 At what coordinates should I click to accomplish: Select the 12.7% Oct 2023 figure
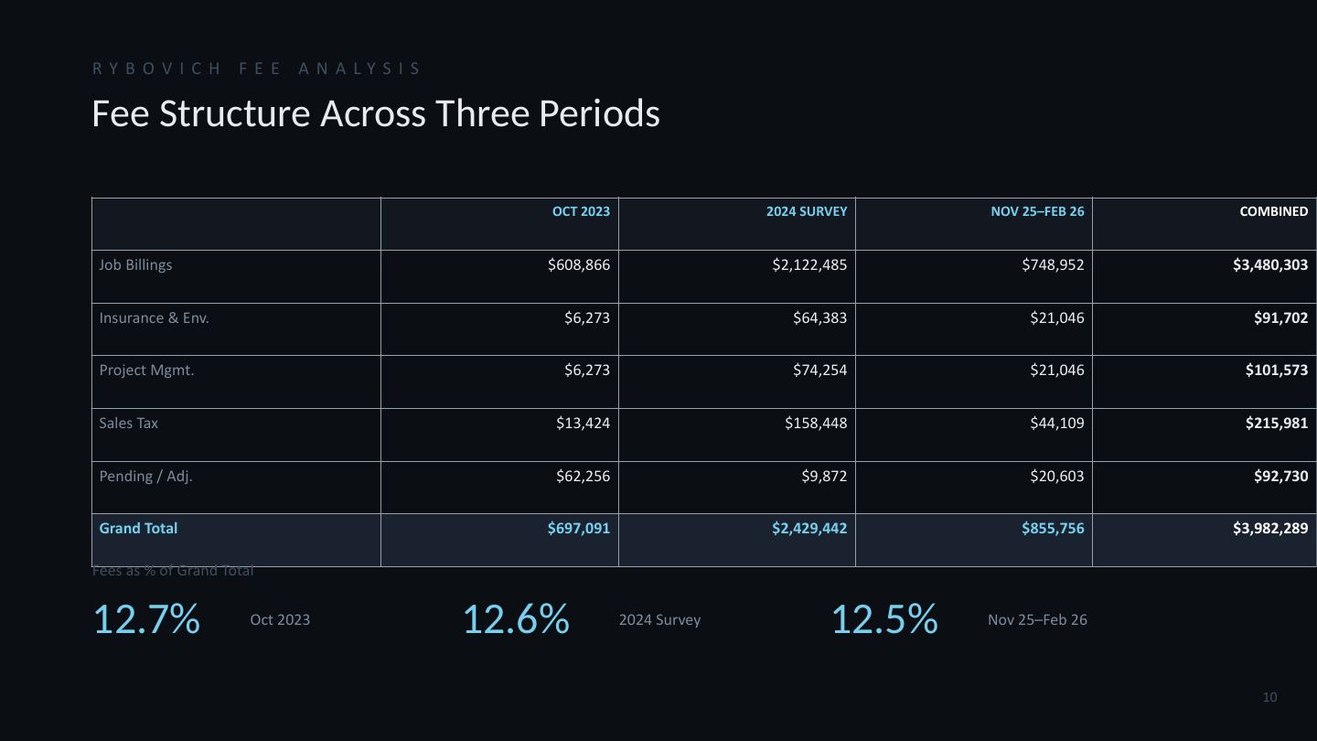(146, 619)
